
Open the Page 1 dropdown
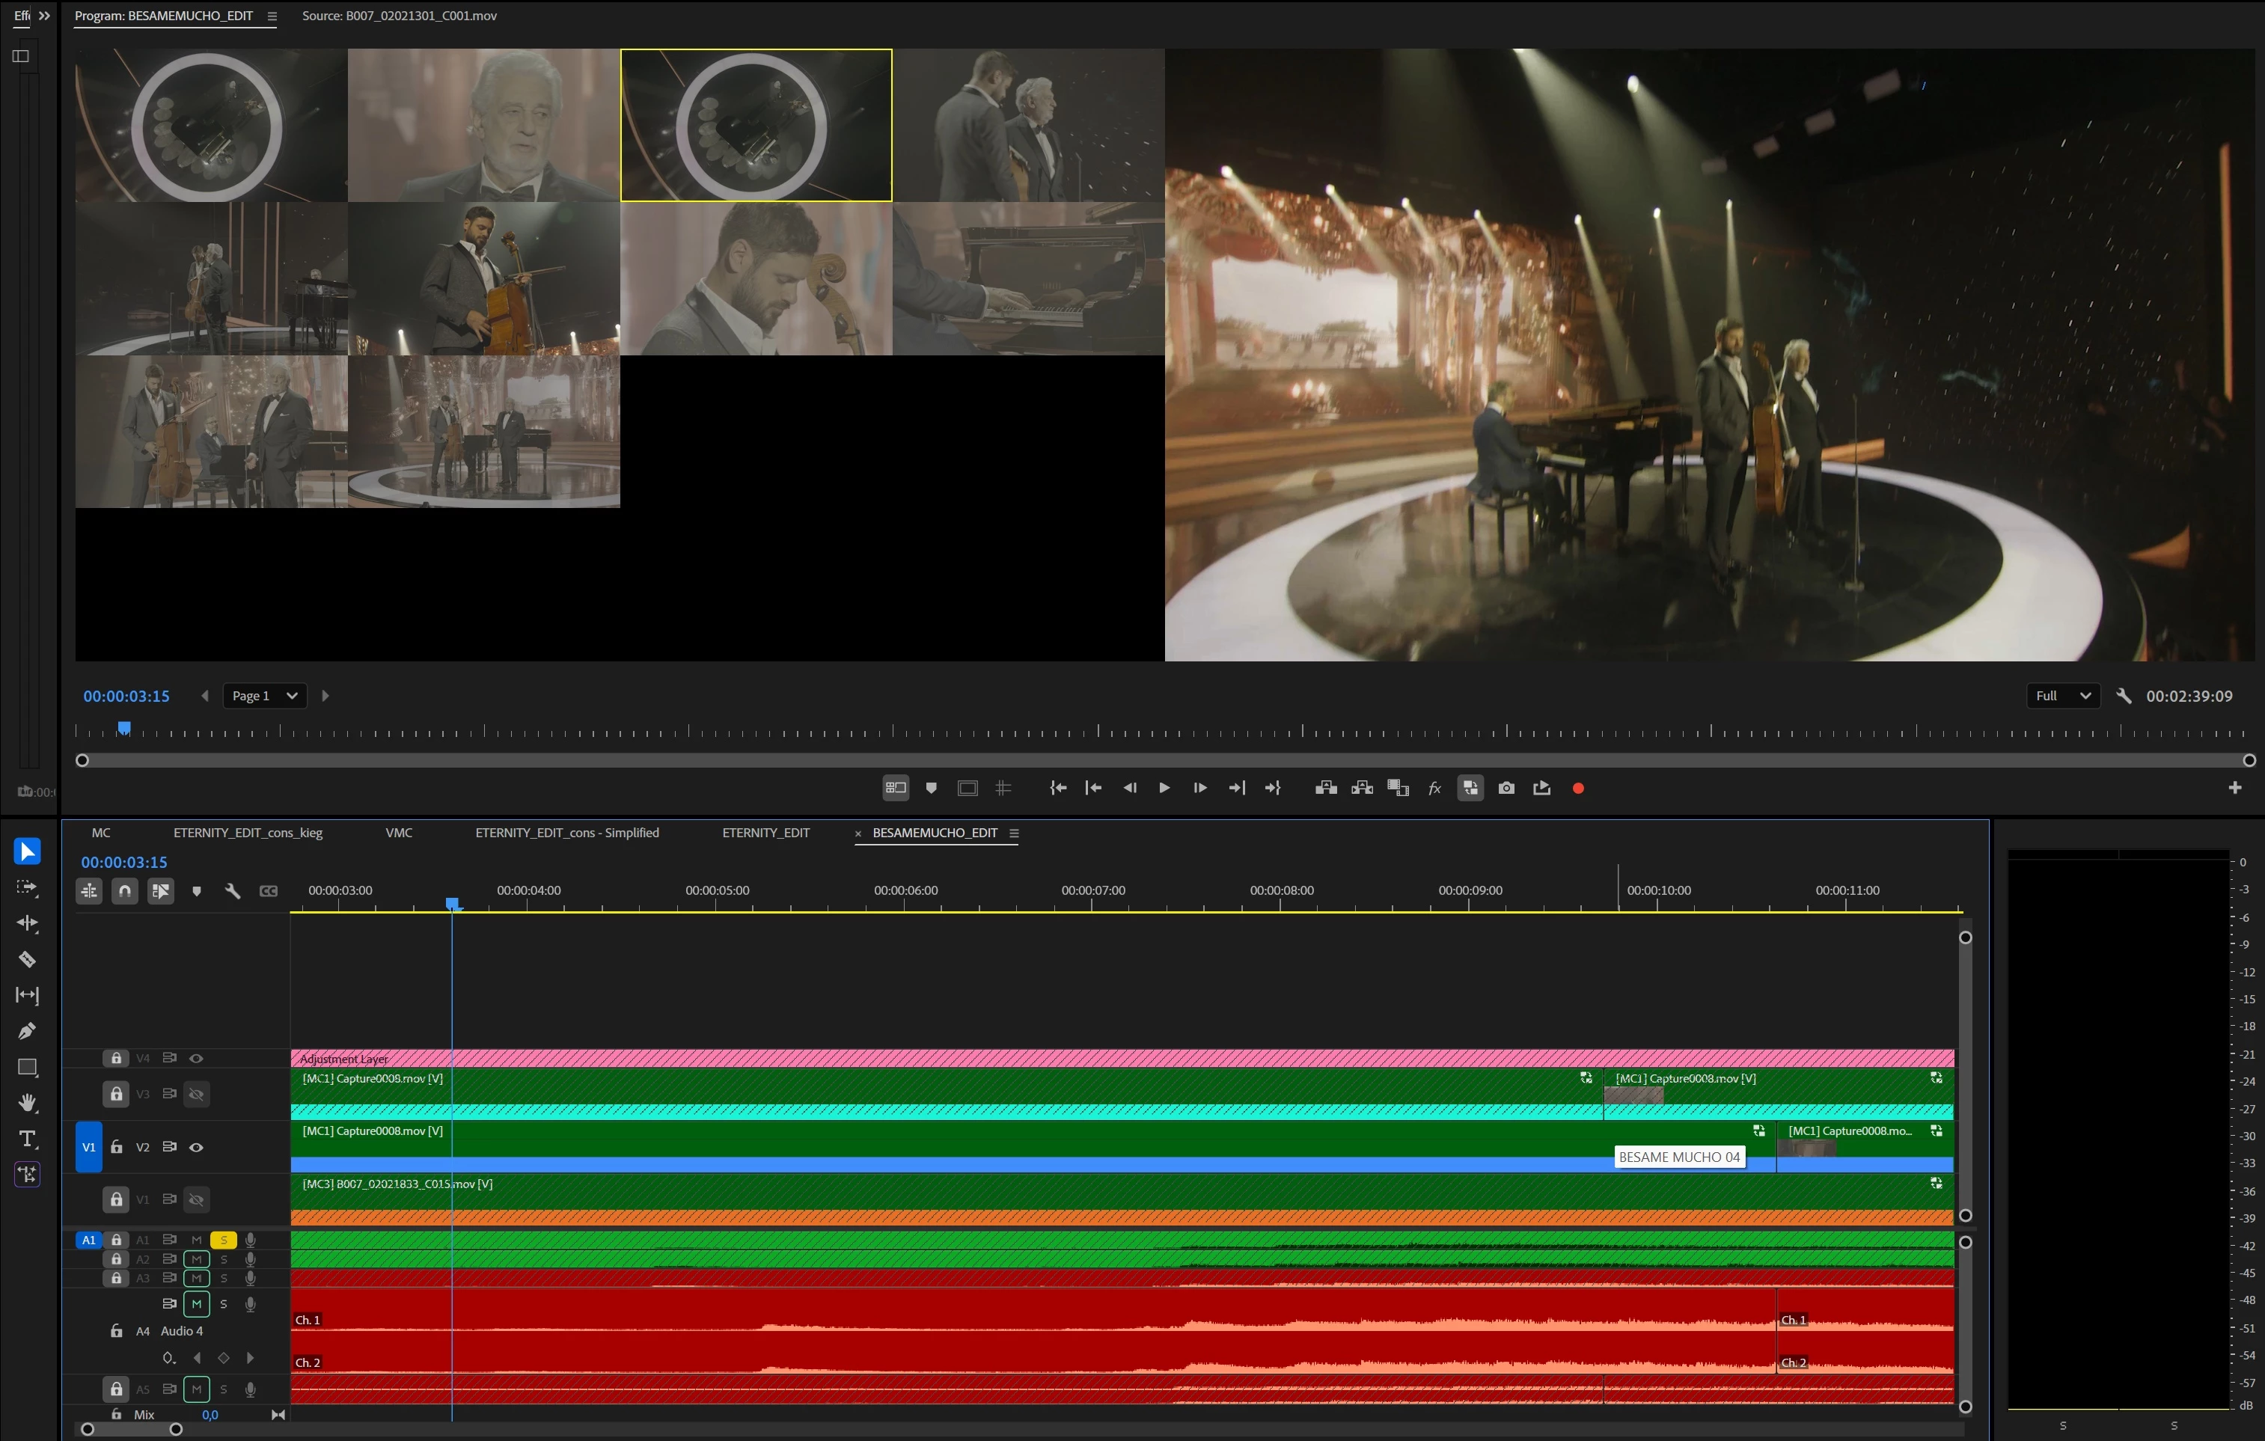tap(264, 696)
